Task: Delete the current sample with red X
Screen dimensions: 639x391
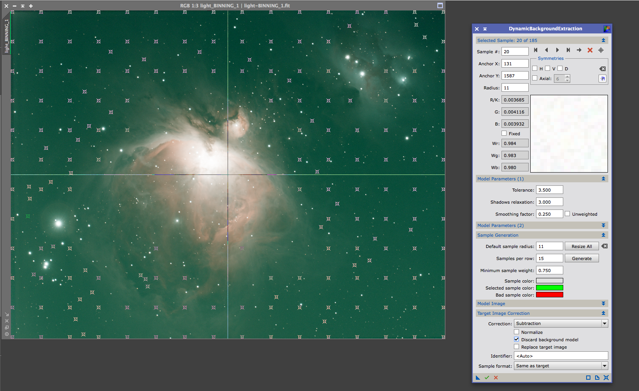Action: click(x=590, y=50)
